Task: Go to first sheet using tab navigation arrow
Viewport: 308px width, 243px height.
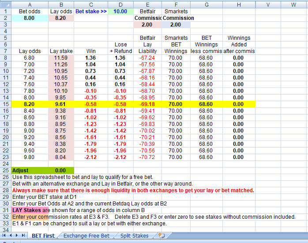Action: [4, 235]
